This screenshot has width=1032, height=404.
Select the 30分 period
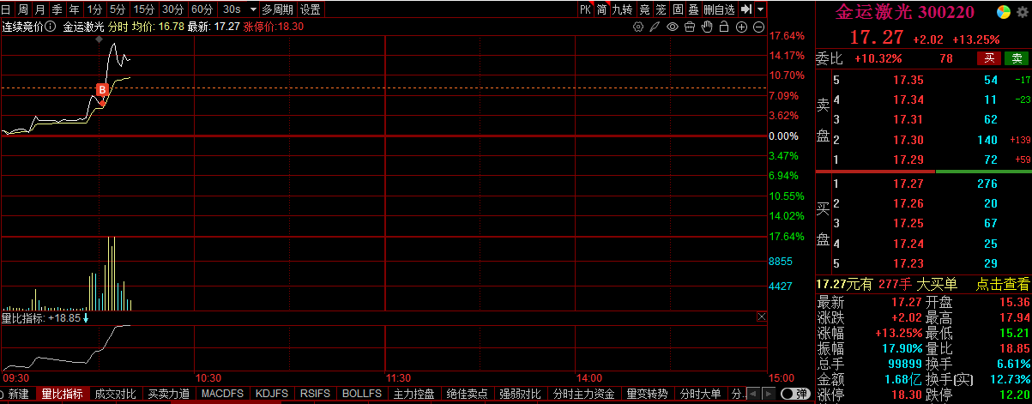(172, 9)
